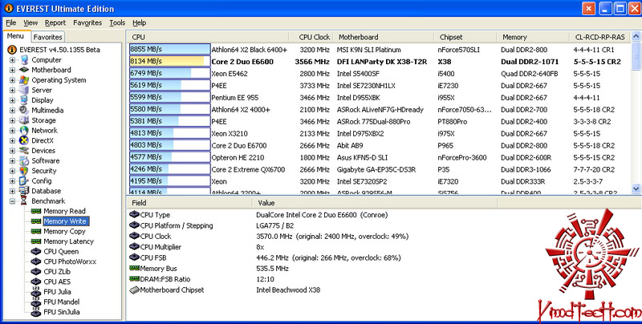Viewport: 642px width, 324px height.
Task: Click the Storage drive icon
Action: pos(24,120)
